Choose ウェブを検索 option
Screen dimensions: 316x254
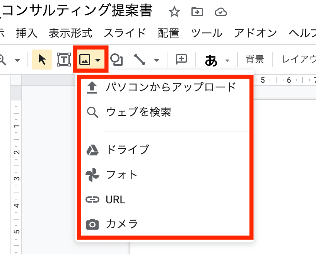(165, 112)
